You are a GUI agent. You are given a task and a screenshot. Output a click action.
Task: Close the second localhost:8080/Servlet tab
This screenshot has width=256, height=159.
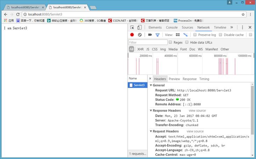click(85, 7)
